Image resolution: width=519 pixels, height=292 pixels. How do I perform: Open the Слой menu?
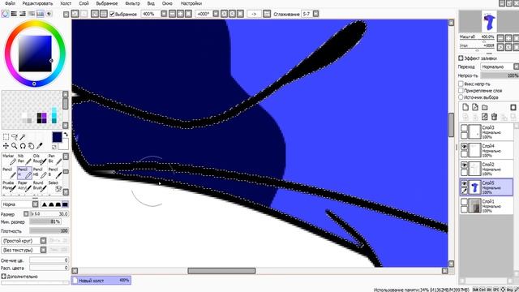click(x=84, y=3)
